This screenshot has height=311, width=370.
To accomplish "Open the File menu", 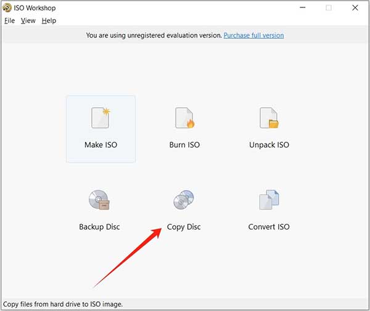I will coord(9,21).
